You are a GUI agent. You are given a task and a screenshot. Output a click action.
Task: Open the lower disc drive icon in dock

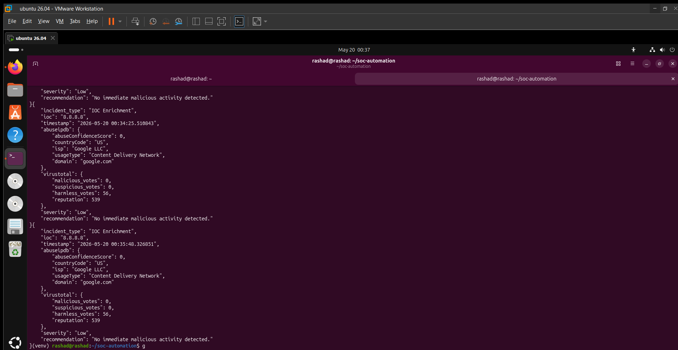click(x=15, y=204)
